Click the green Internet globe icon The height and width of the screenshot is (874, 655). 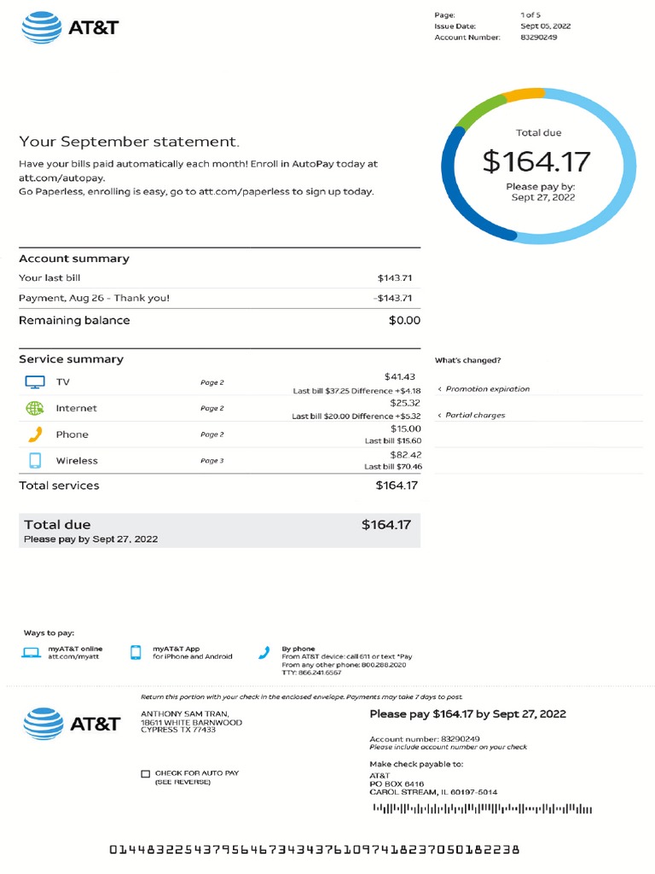coord(34,408)
